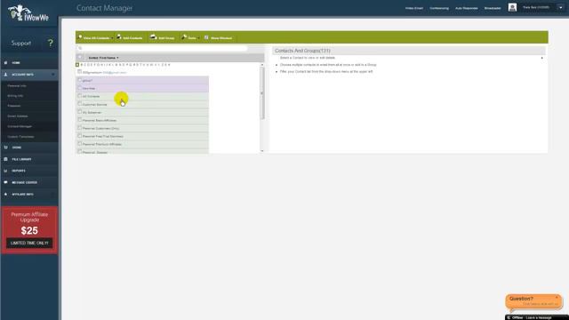This screenshot has width=569, height=320.
Task: Open Billing Info in sidebar
Action: coord(15,96)
